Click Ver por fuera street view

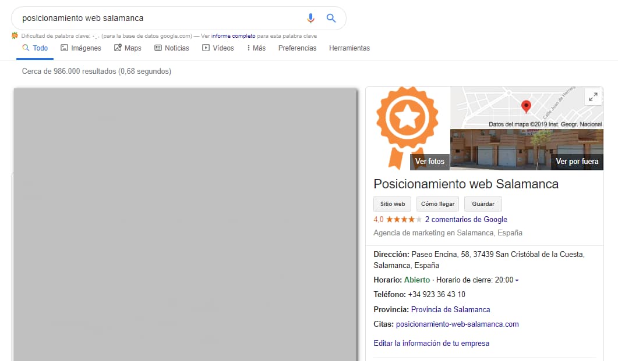tap(577, 162)
